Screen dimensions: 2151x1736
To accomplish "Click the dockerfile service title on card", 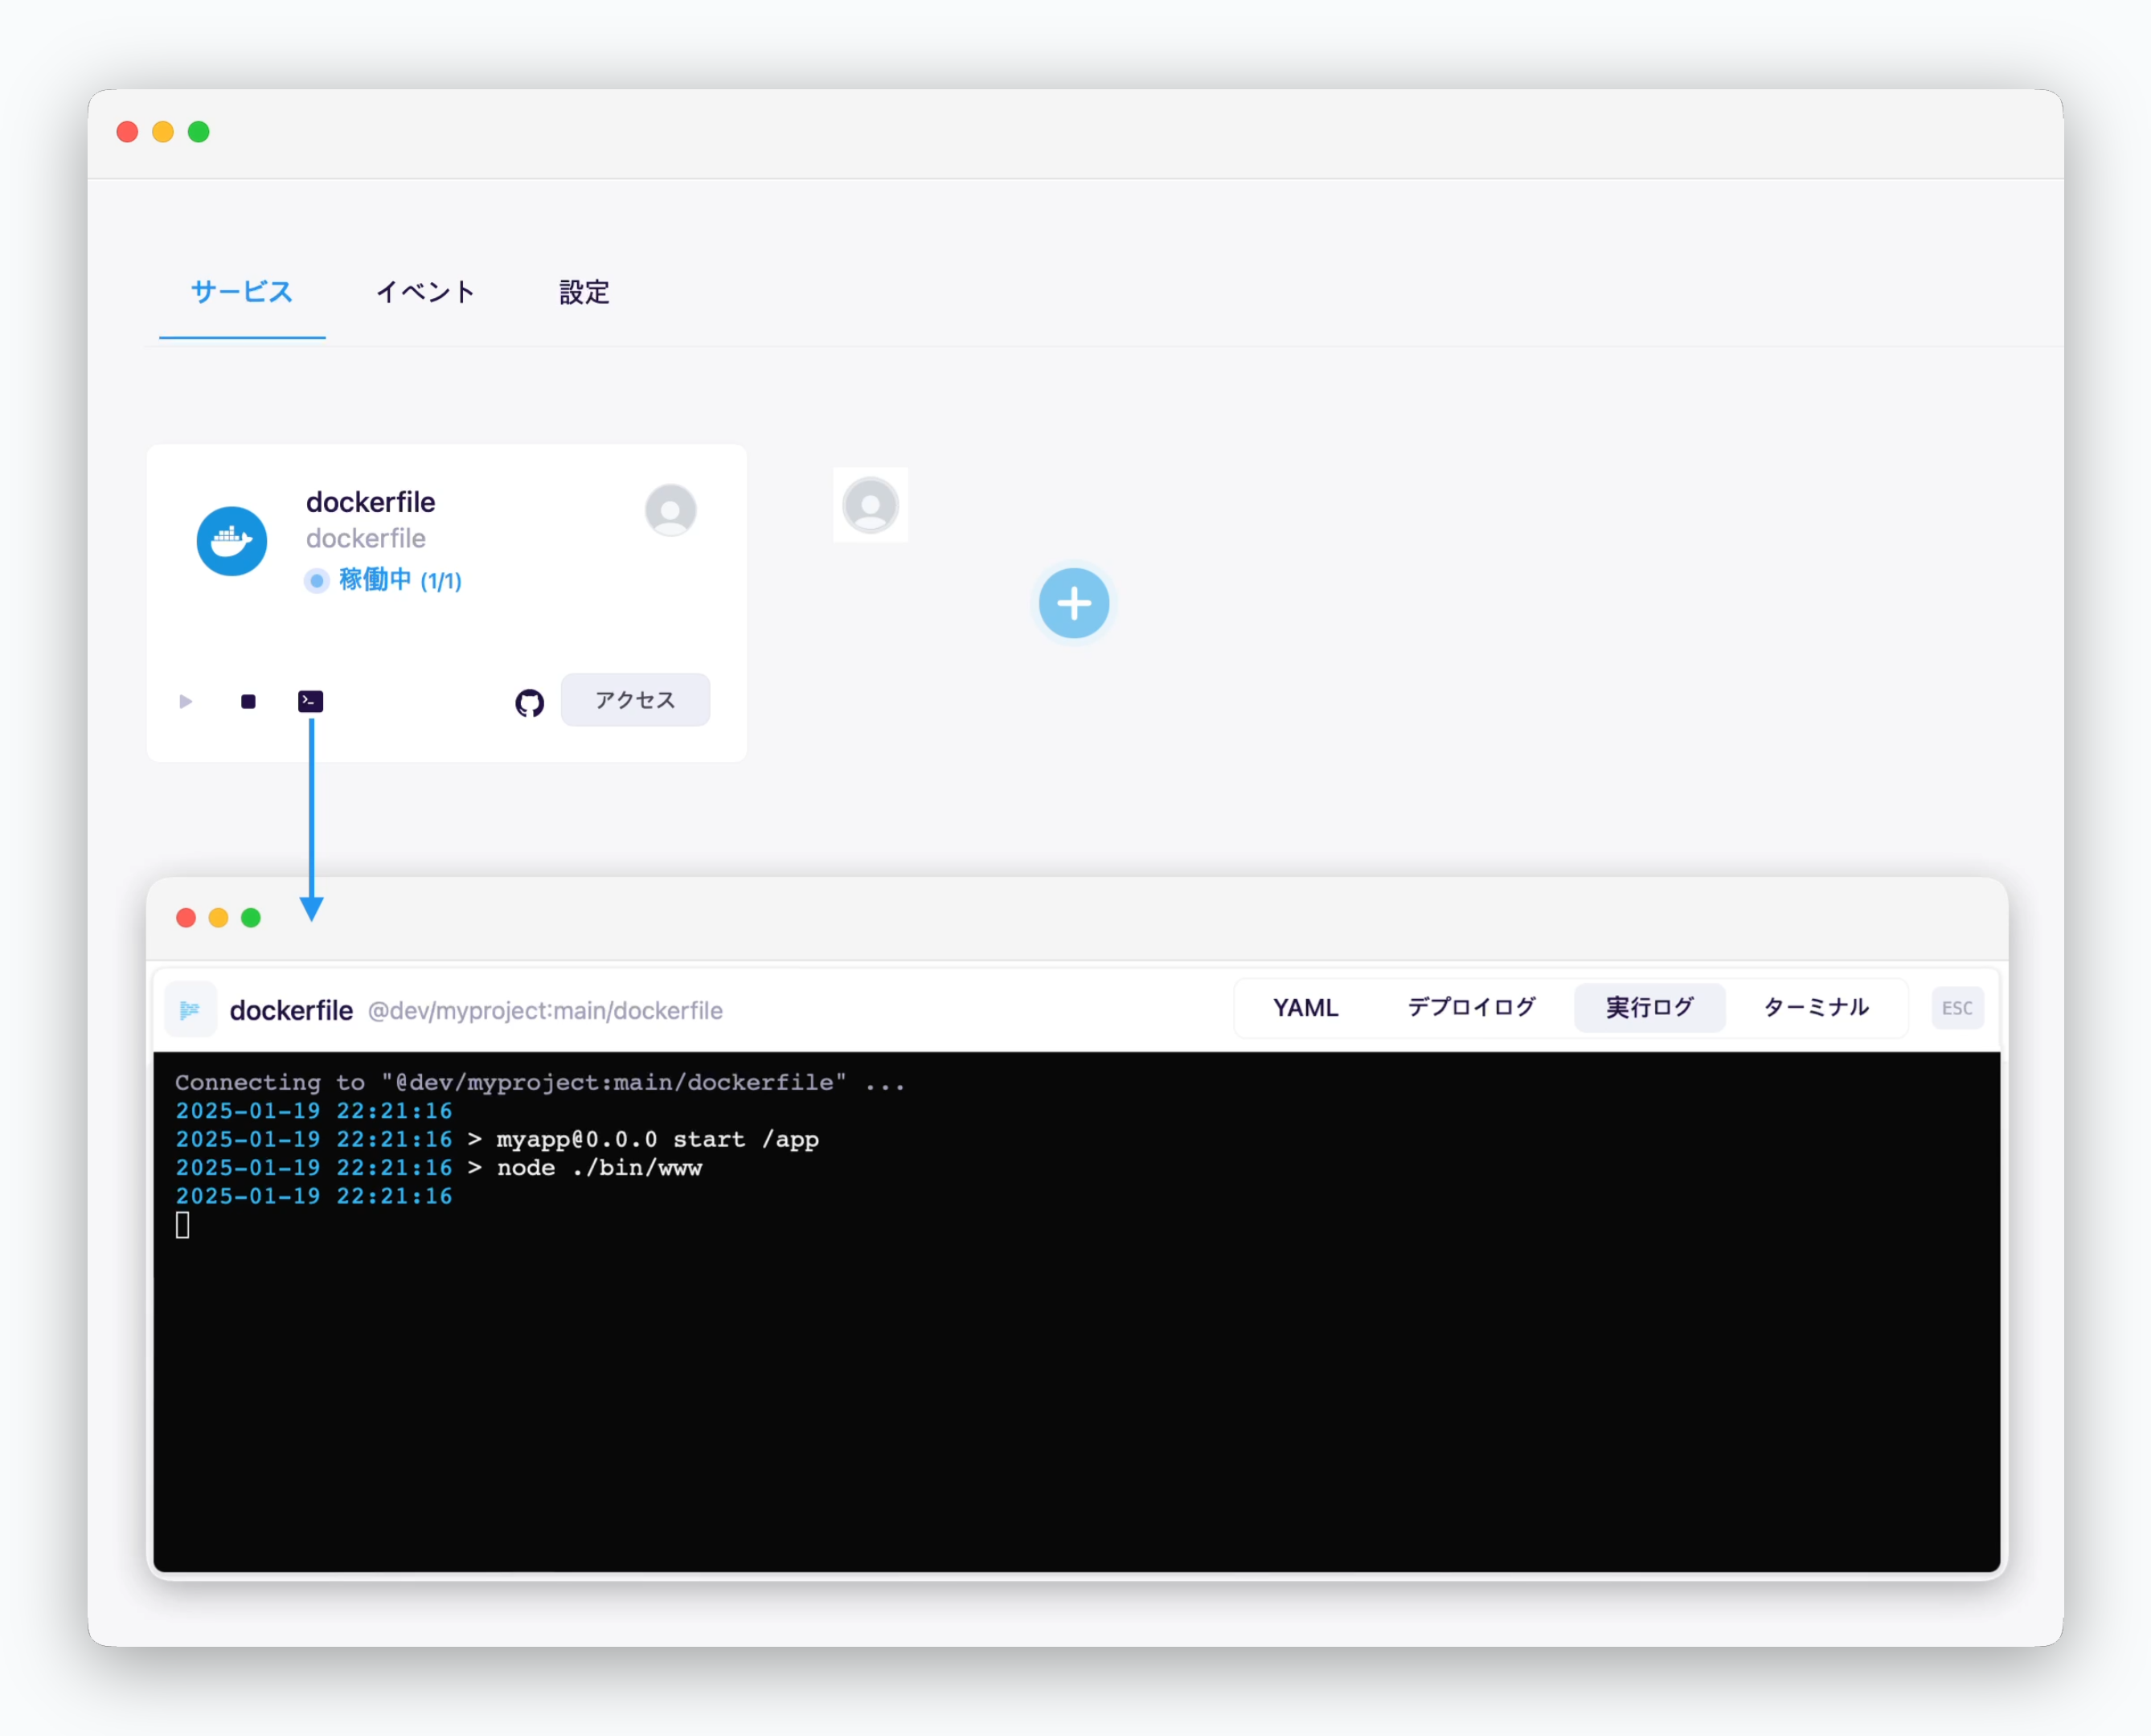I will 371,502.
